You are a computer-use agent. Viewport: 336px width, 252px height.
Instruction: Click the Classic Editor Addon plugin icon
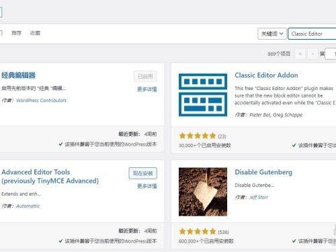click(203, 95)
